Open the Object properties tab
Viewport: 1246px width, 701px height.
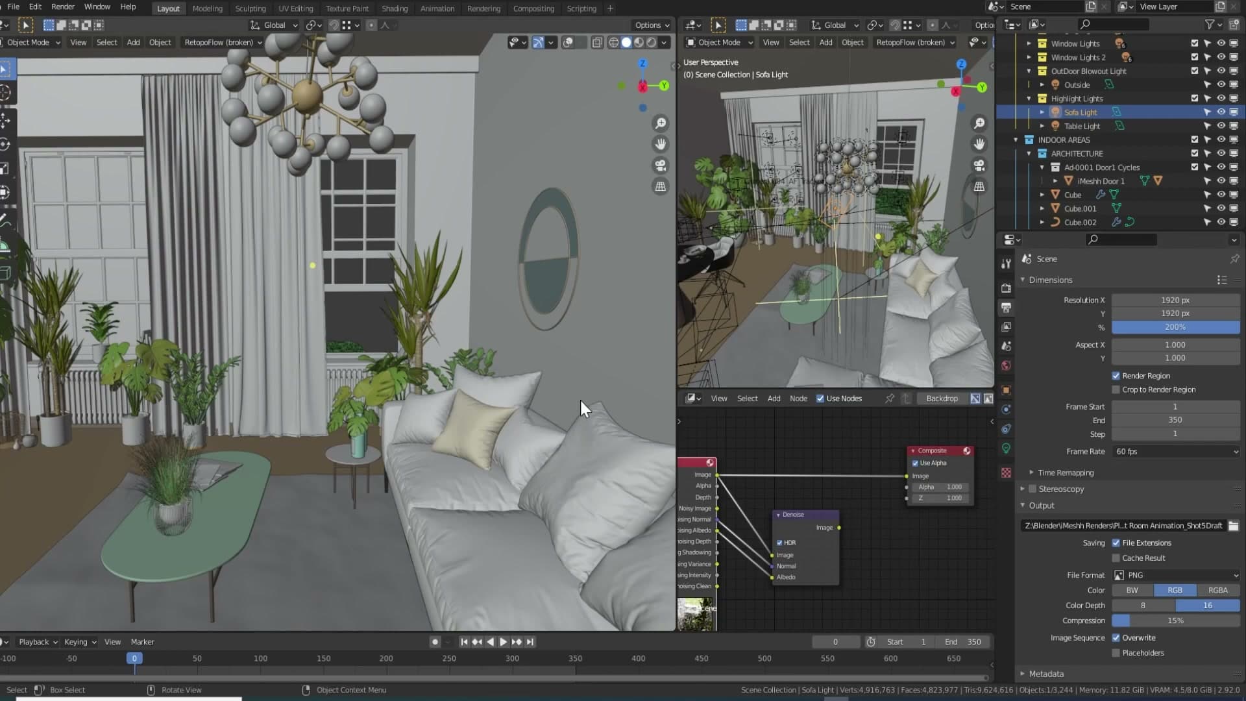coord(1006,390)
